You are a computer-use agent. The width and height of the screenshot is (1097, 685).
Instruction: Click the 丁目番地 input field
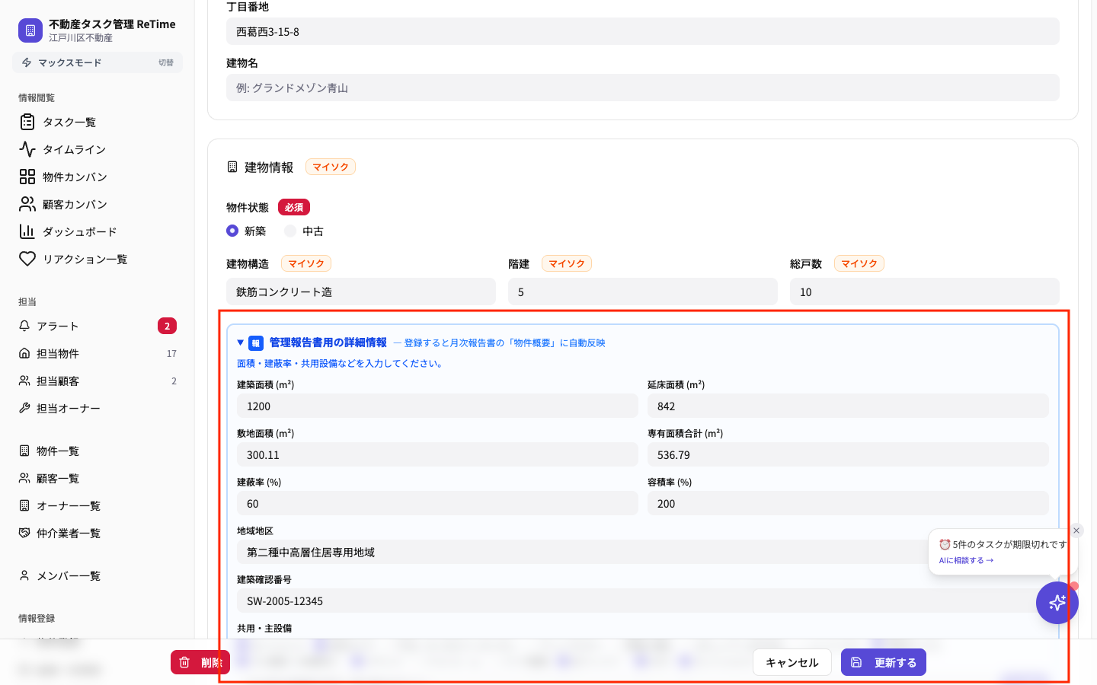(643, 31)
